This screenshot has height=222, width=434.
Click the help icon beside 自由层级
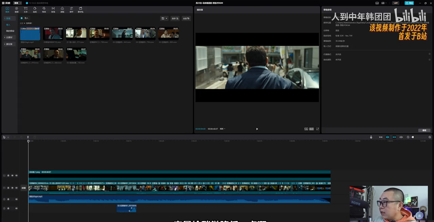point(430,60)
